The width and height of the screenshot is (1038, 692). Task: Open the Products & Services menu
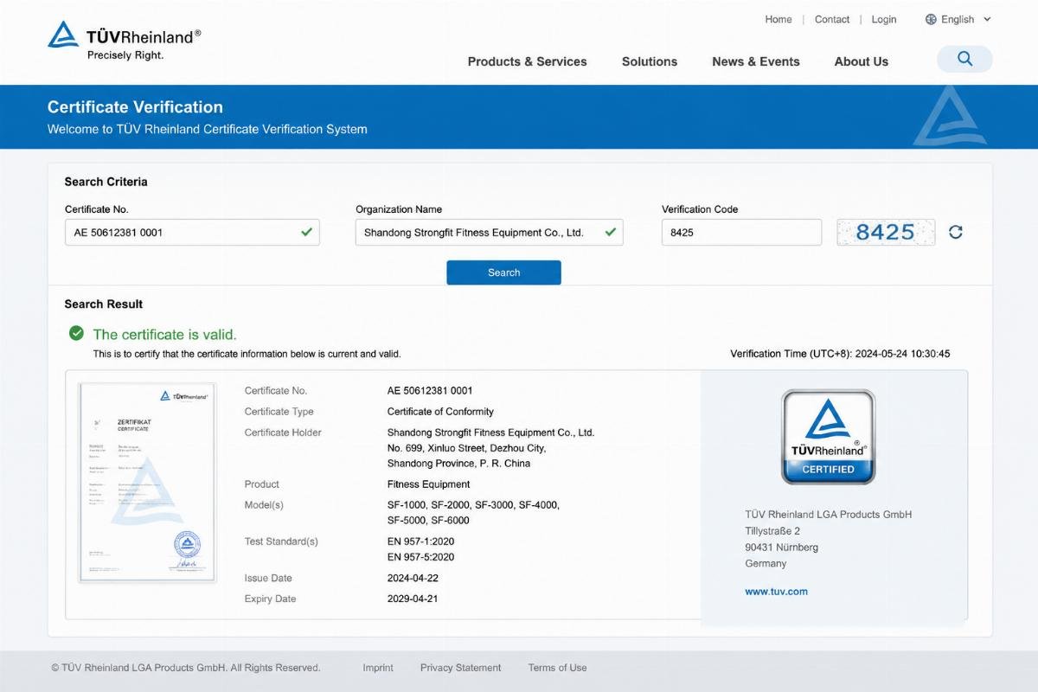pos(527,61)
